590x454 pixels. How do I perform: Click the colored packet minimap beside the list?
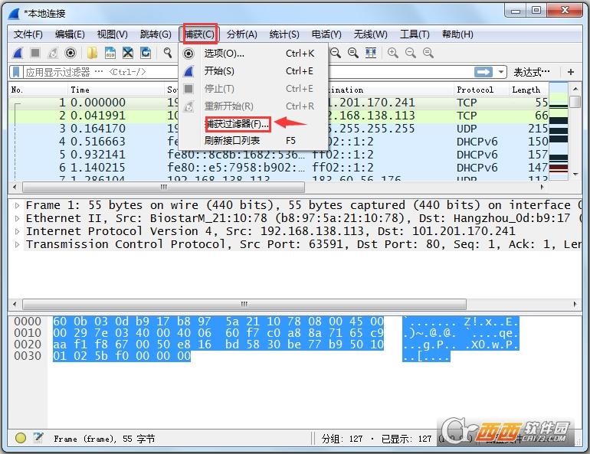click(559, 132)
